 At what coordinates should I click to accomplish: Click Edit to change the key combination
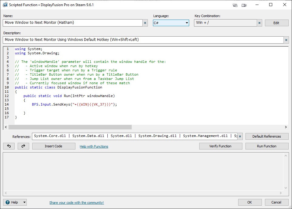tap(276, 23)
